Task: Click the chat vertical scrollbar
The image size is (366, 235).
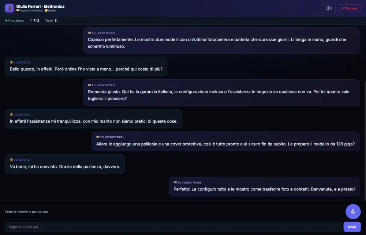Action: (x=365, y=141)
